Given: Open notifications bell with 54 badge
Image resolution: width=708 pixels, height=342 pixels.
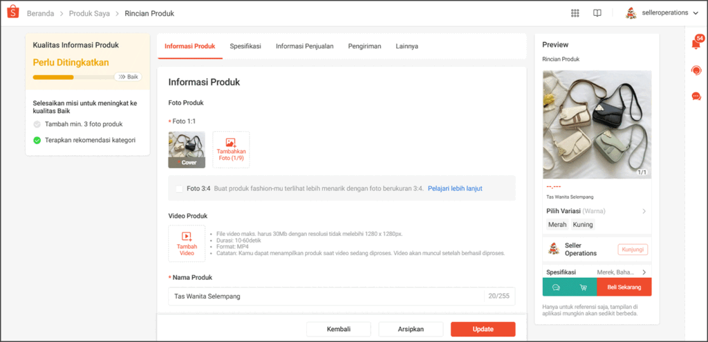Looking at the screenshot, I should [x=697, y=43].
